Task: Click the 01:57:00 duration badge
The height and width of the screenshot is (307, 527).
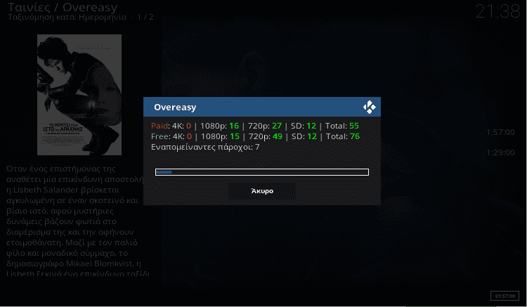Action: pos(505,296)
